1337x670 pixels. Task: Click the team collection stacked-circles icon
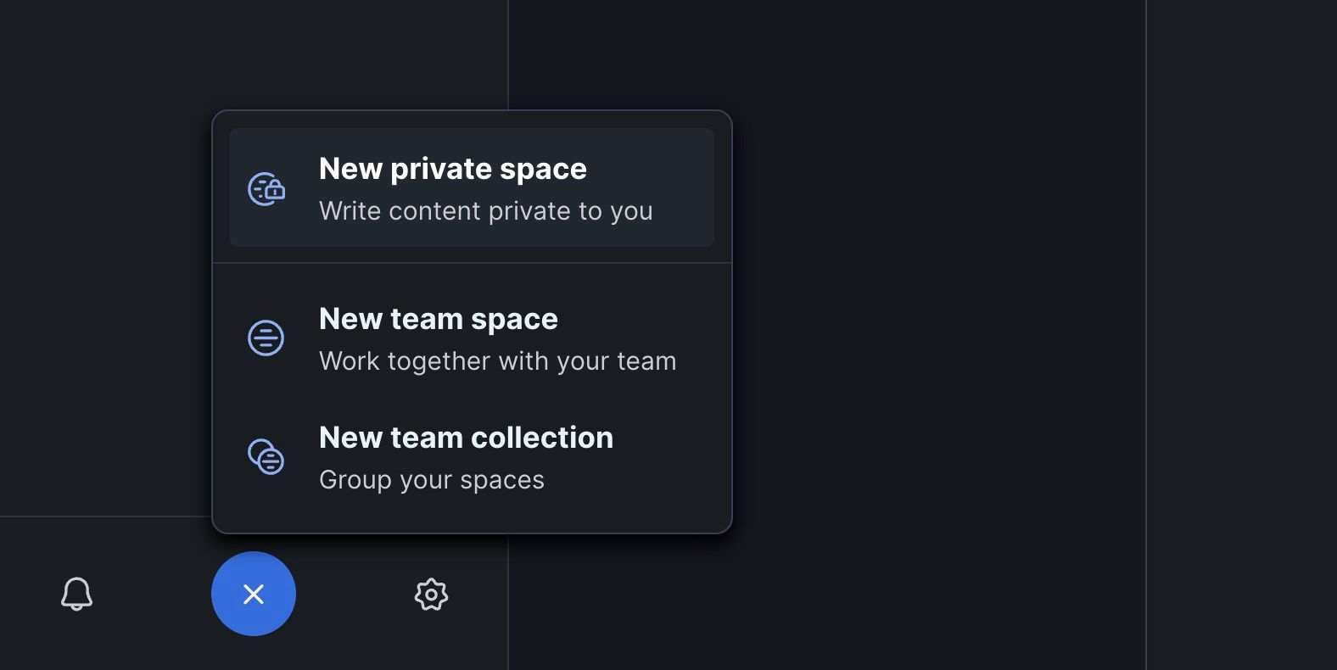266,457
